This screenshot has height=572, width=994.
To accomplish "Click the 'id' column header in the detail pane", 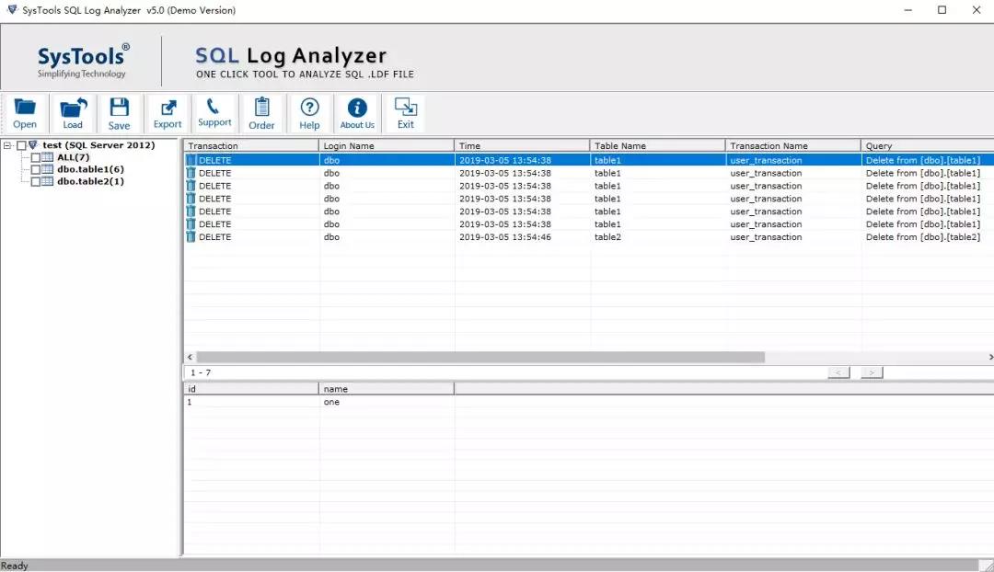I will pyautogui.click(x=251, y=389).
